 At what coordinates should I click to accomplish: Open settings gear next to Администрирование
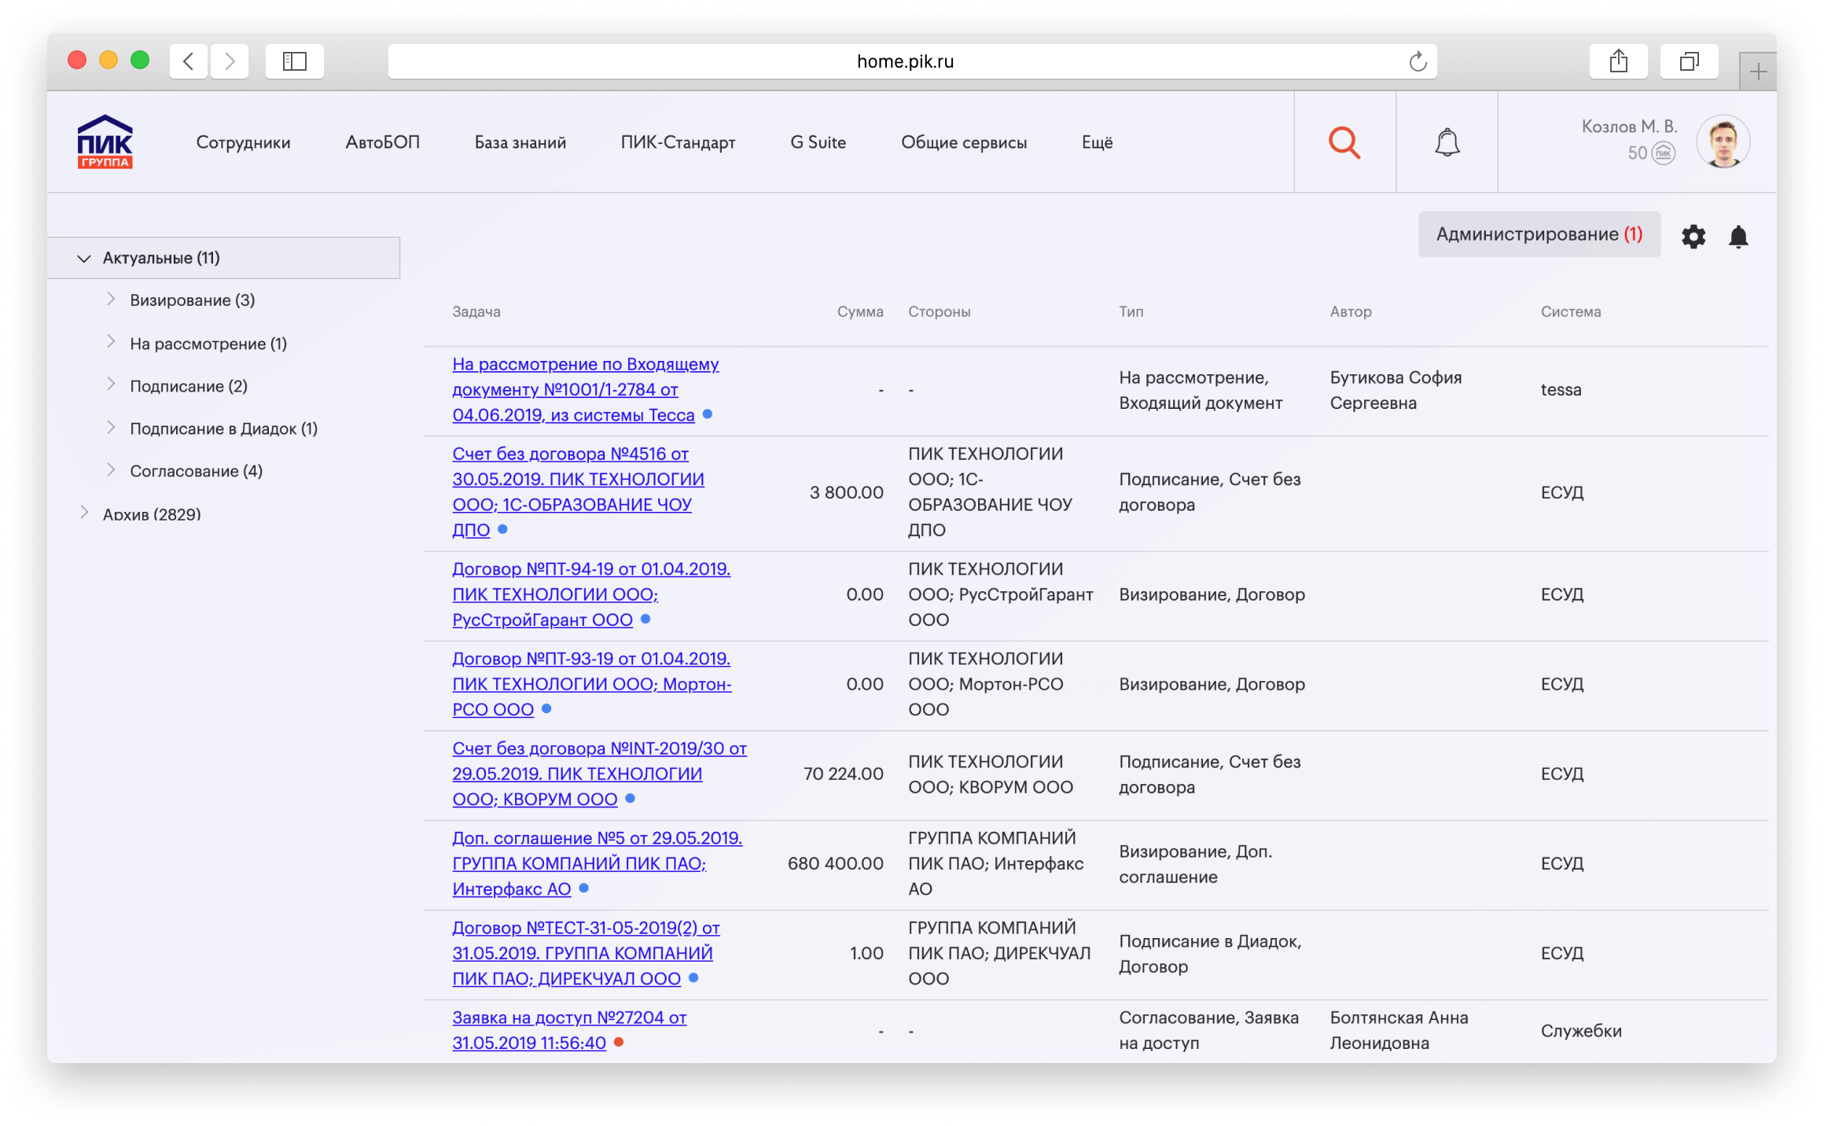pos(1693,236)
